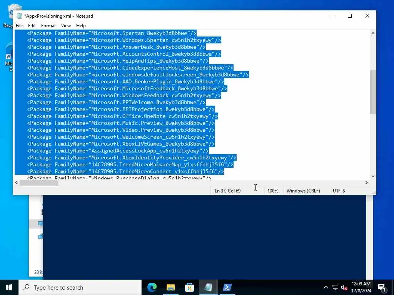This screenshot has height=295, width=394.
Task: Click the AssignedAccessLockApp package line
Action: tap(118, 151)
